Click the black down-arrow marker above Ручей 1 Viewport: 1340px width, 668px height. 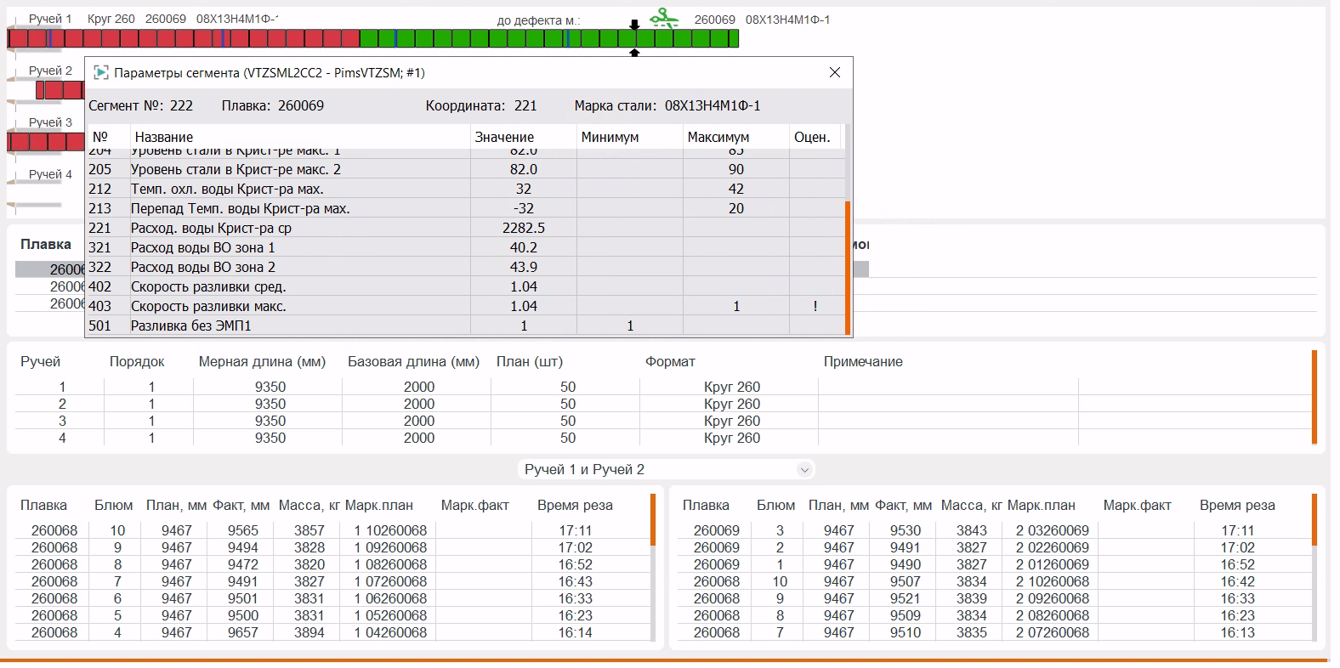coord(633,25)
